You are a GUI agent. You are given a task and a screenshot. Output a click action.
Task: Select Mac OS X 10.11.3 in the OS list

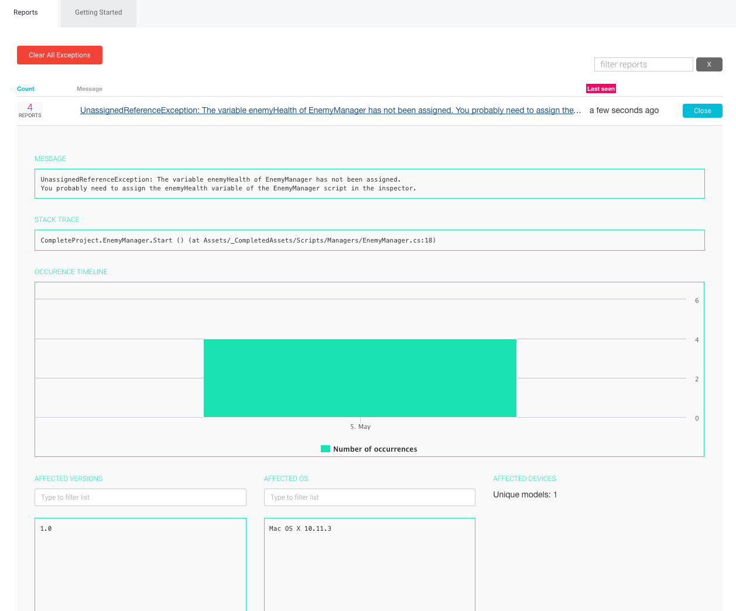[x=300, y=529]
